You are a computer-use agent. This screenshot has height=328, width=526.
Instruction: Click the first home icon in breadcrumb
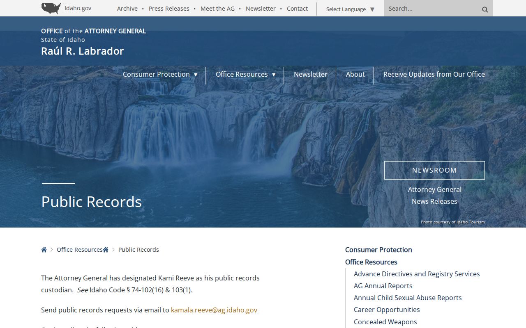click(x=44, y=250)
